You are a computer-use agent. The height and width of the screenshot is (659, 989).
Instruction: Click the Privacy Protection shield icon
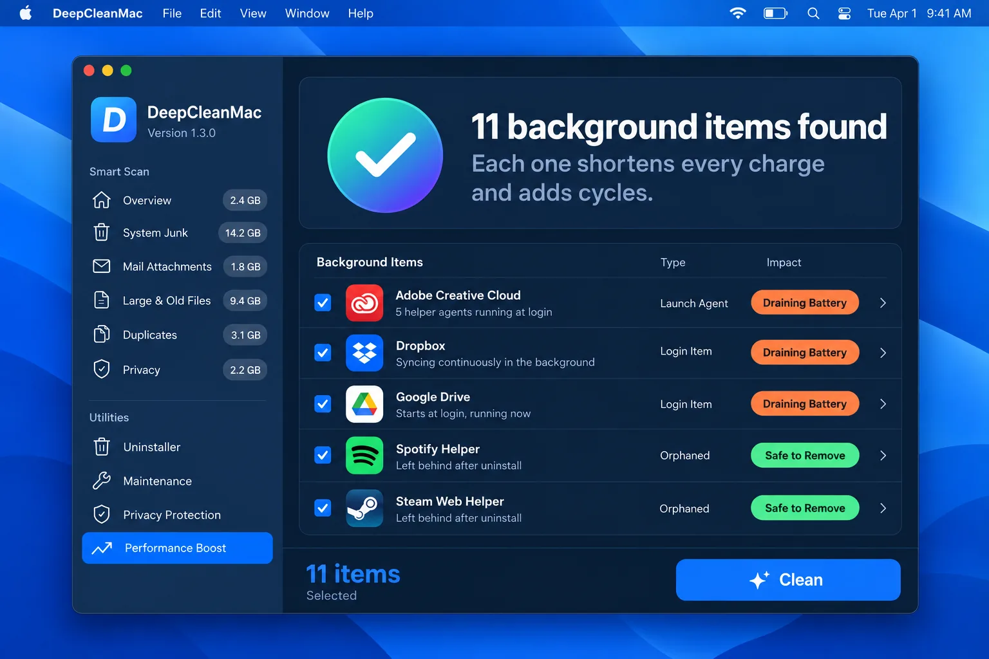[x=102, y=515]
